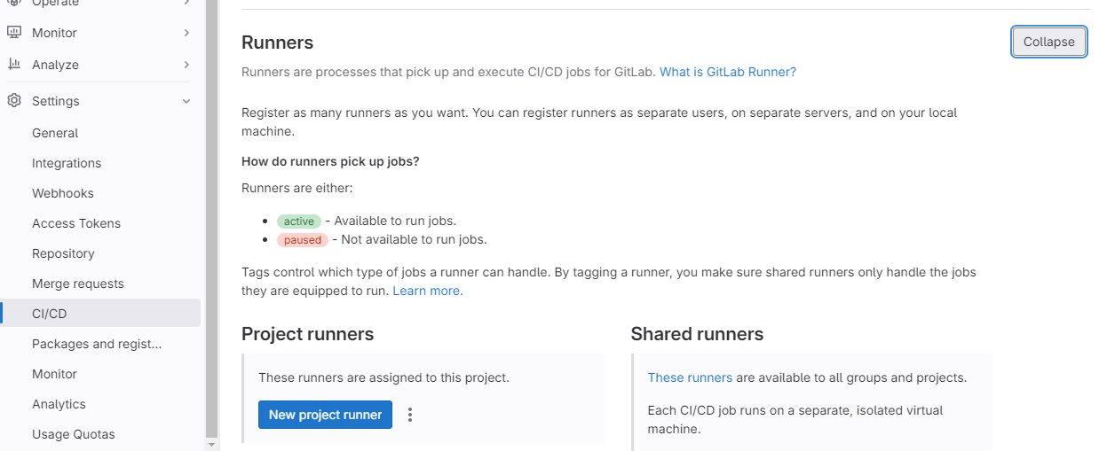Open Integrations settings
The width and height of the screenshot is (1107, 451).
click(67, 163)
